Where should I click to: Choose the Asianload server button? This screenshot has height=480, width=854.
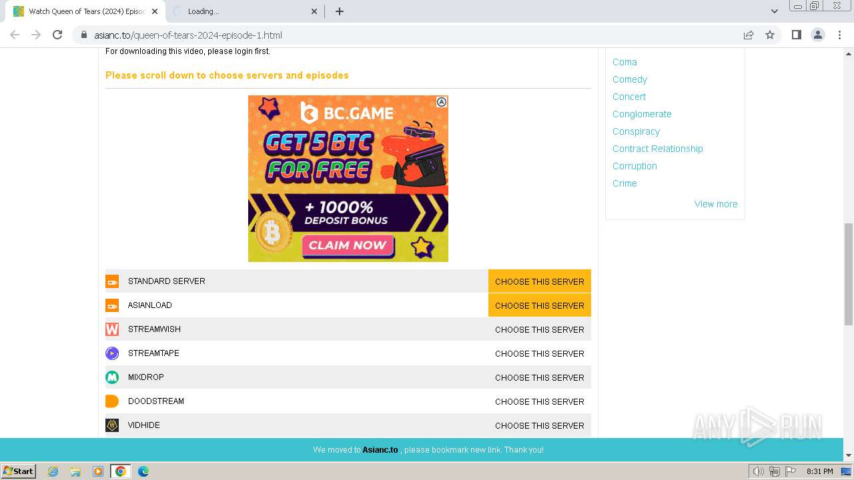coord(540,305)
